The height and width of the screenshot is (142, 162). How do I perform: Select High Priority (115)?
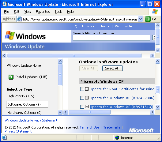21,96
